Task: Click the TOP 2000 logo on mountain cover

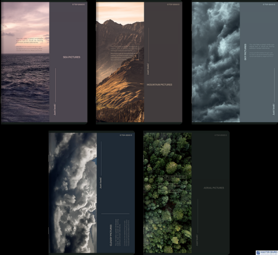Action: point(173,5)
